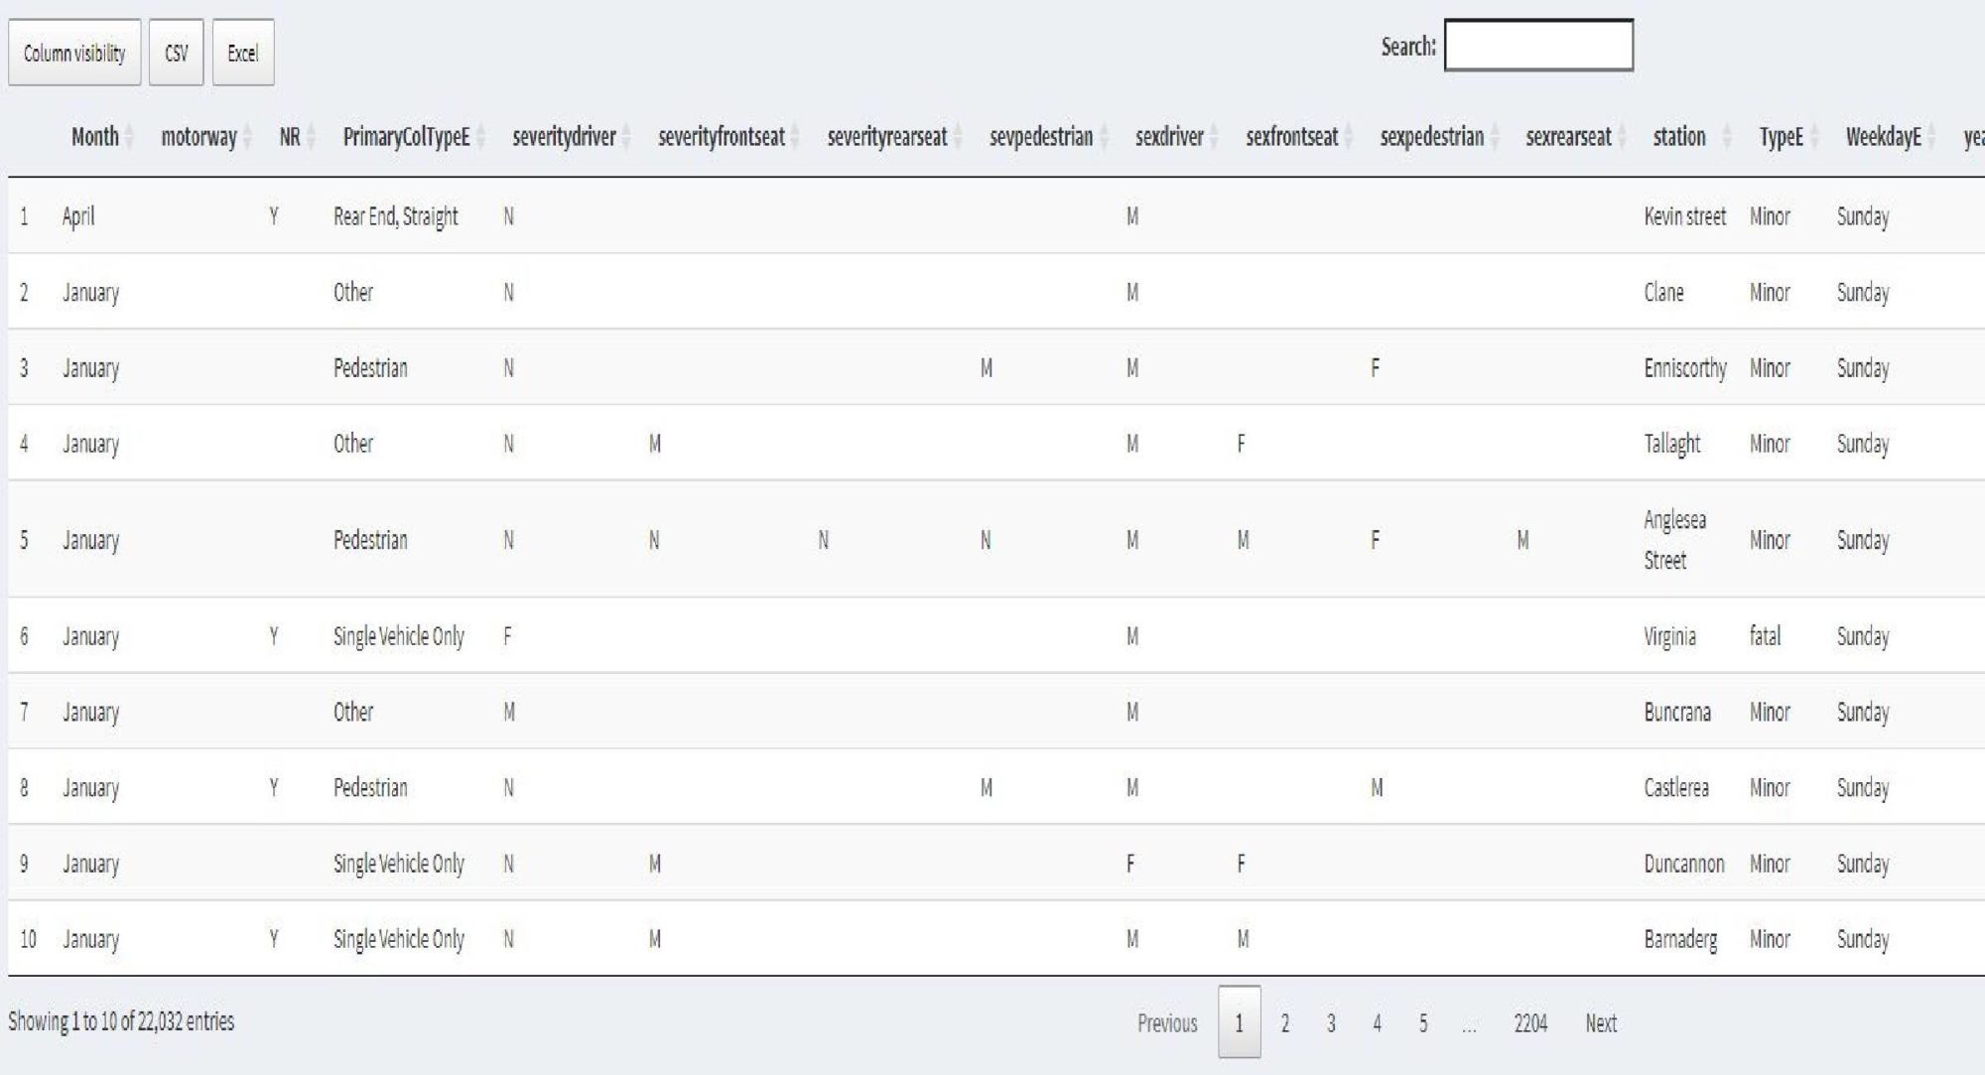Sort by TypeE column arrows
This screenshot has height=1075, width=1985.
pos(1815,137)
